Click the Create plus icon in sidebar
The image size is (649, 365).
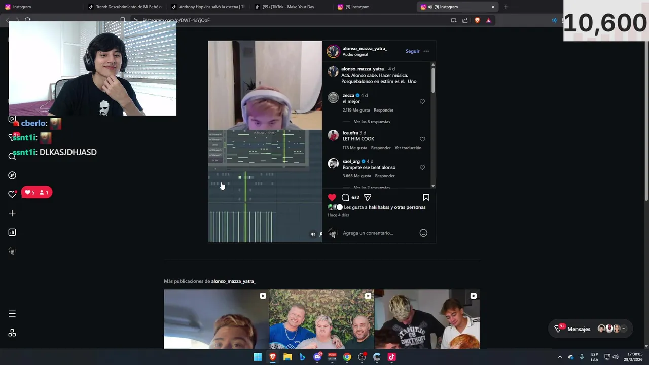tap(12, 213)
